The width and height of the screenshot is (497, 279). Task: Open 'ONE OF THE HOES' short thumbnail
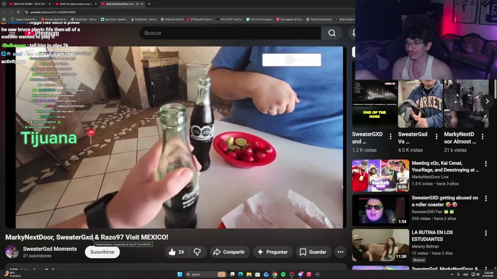coord(374,104)
